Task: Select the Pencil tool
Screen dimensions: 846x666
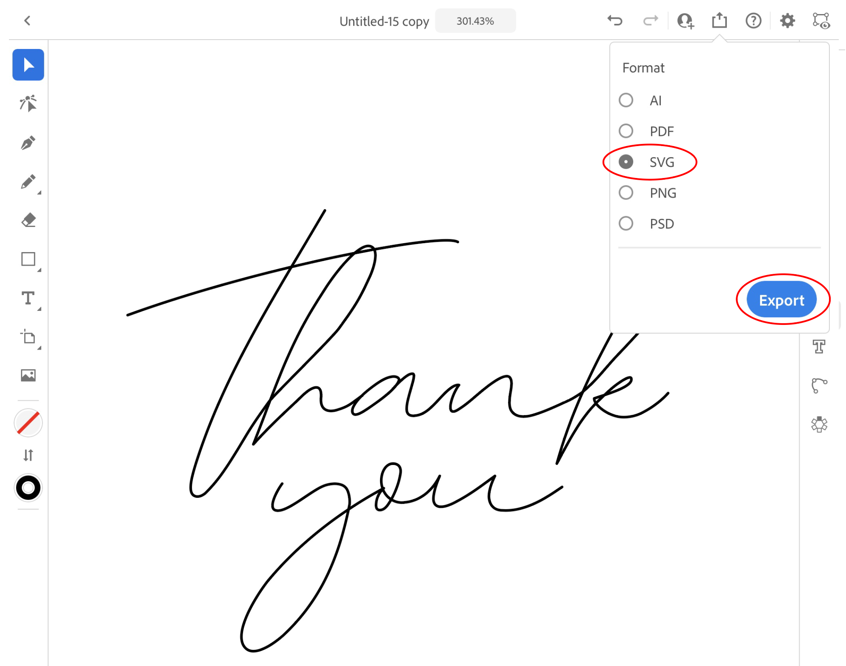Action: [x=28, y=182]
